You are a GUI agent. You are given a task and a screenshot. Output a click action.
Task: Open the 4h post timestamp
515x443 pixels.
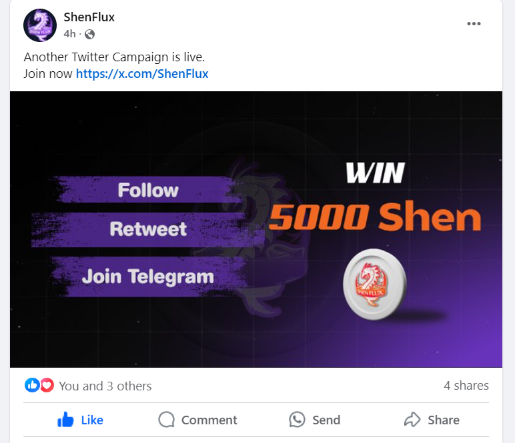[69, 34]
